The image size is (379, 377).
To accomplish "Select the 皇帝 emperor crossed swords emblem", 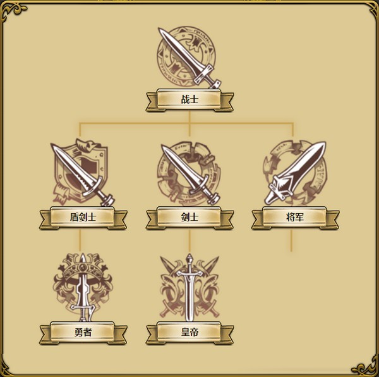I will tap(189, 287).
